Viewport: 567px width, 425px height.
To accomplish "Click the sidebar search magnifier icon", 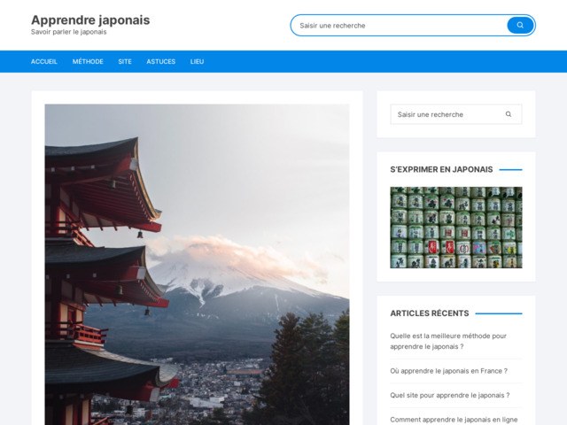I will 509,114.
